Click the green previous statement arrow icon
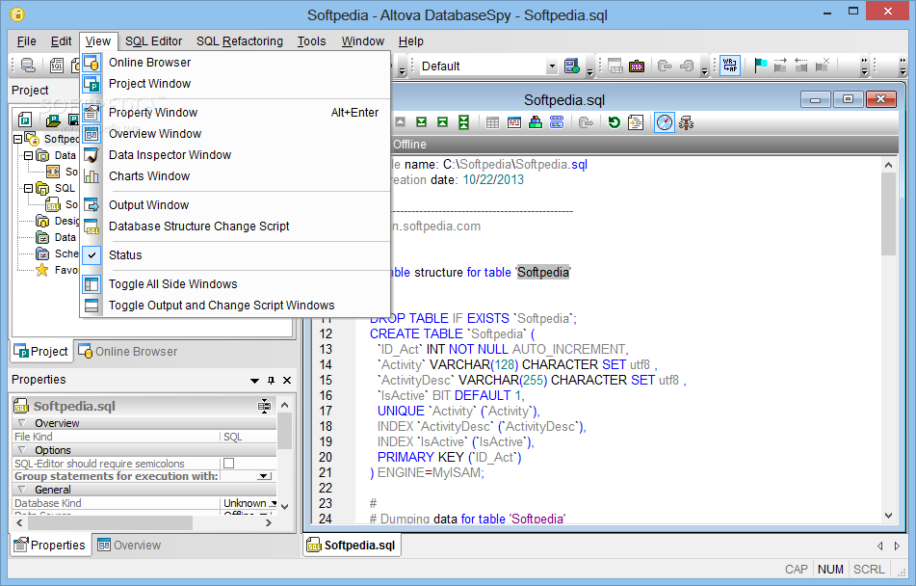This screenshot has height=586, width=916. pyautogui.click(x=442, y=122)
